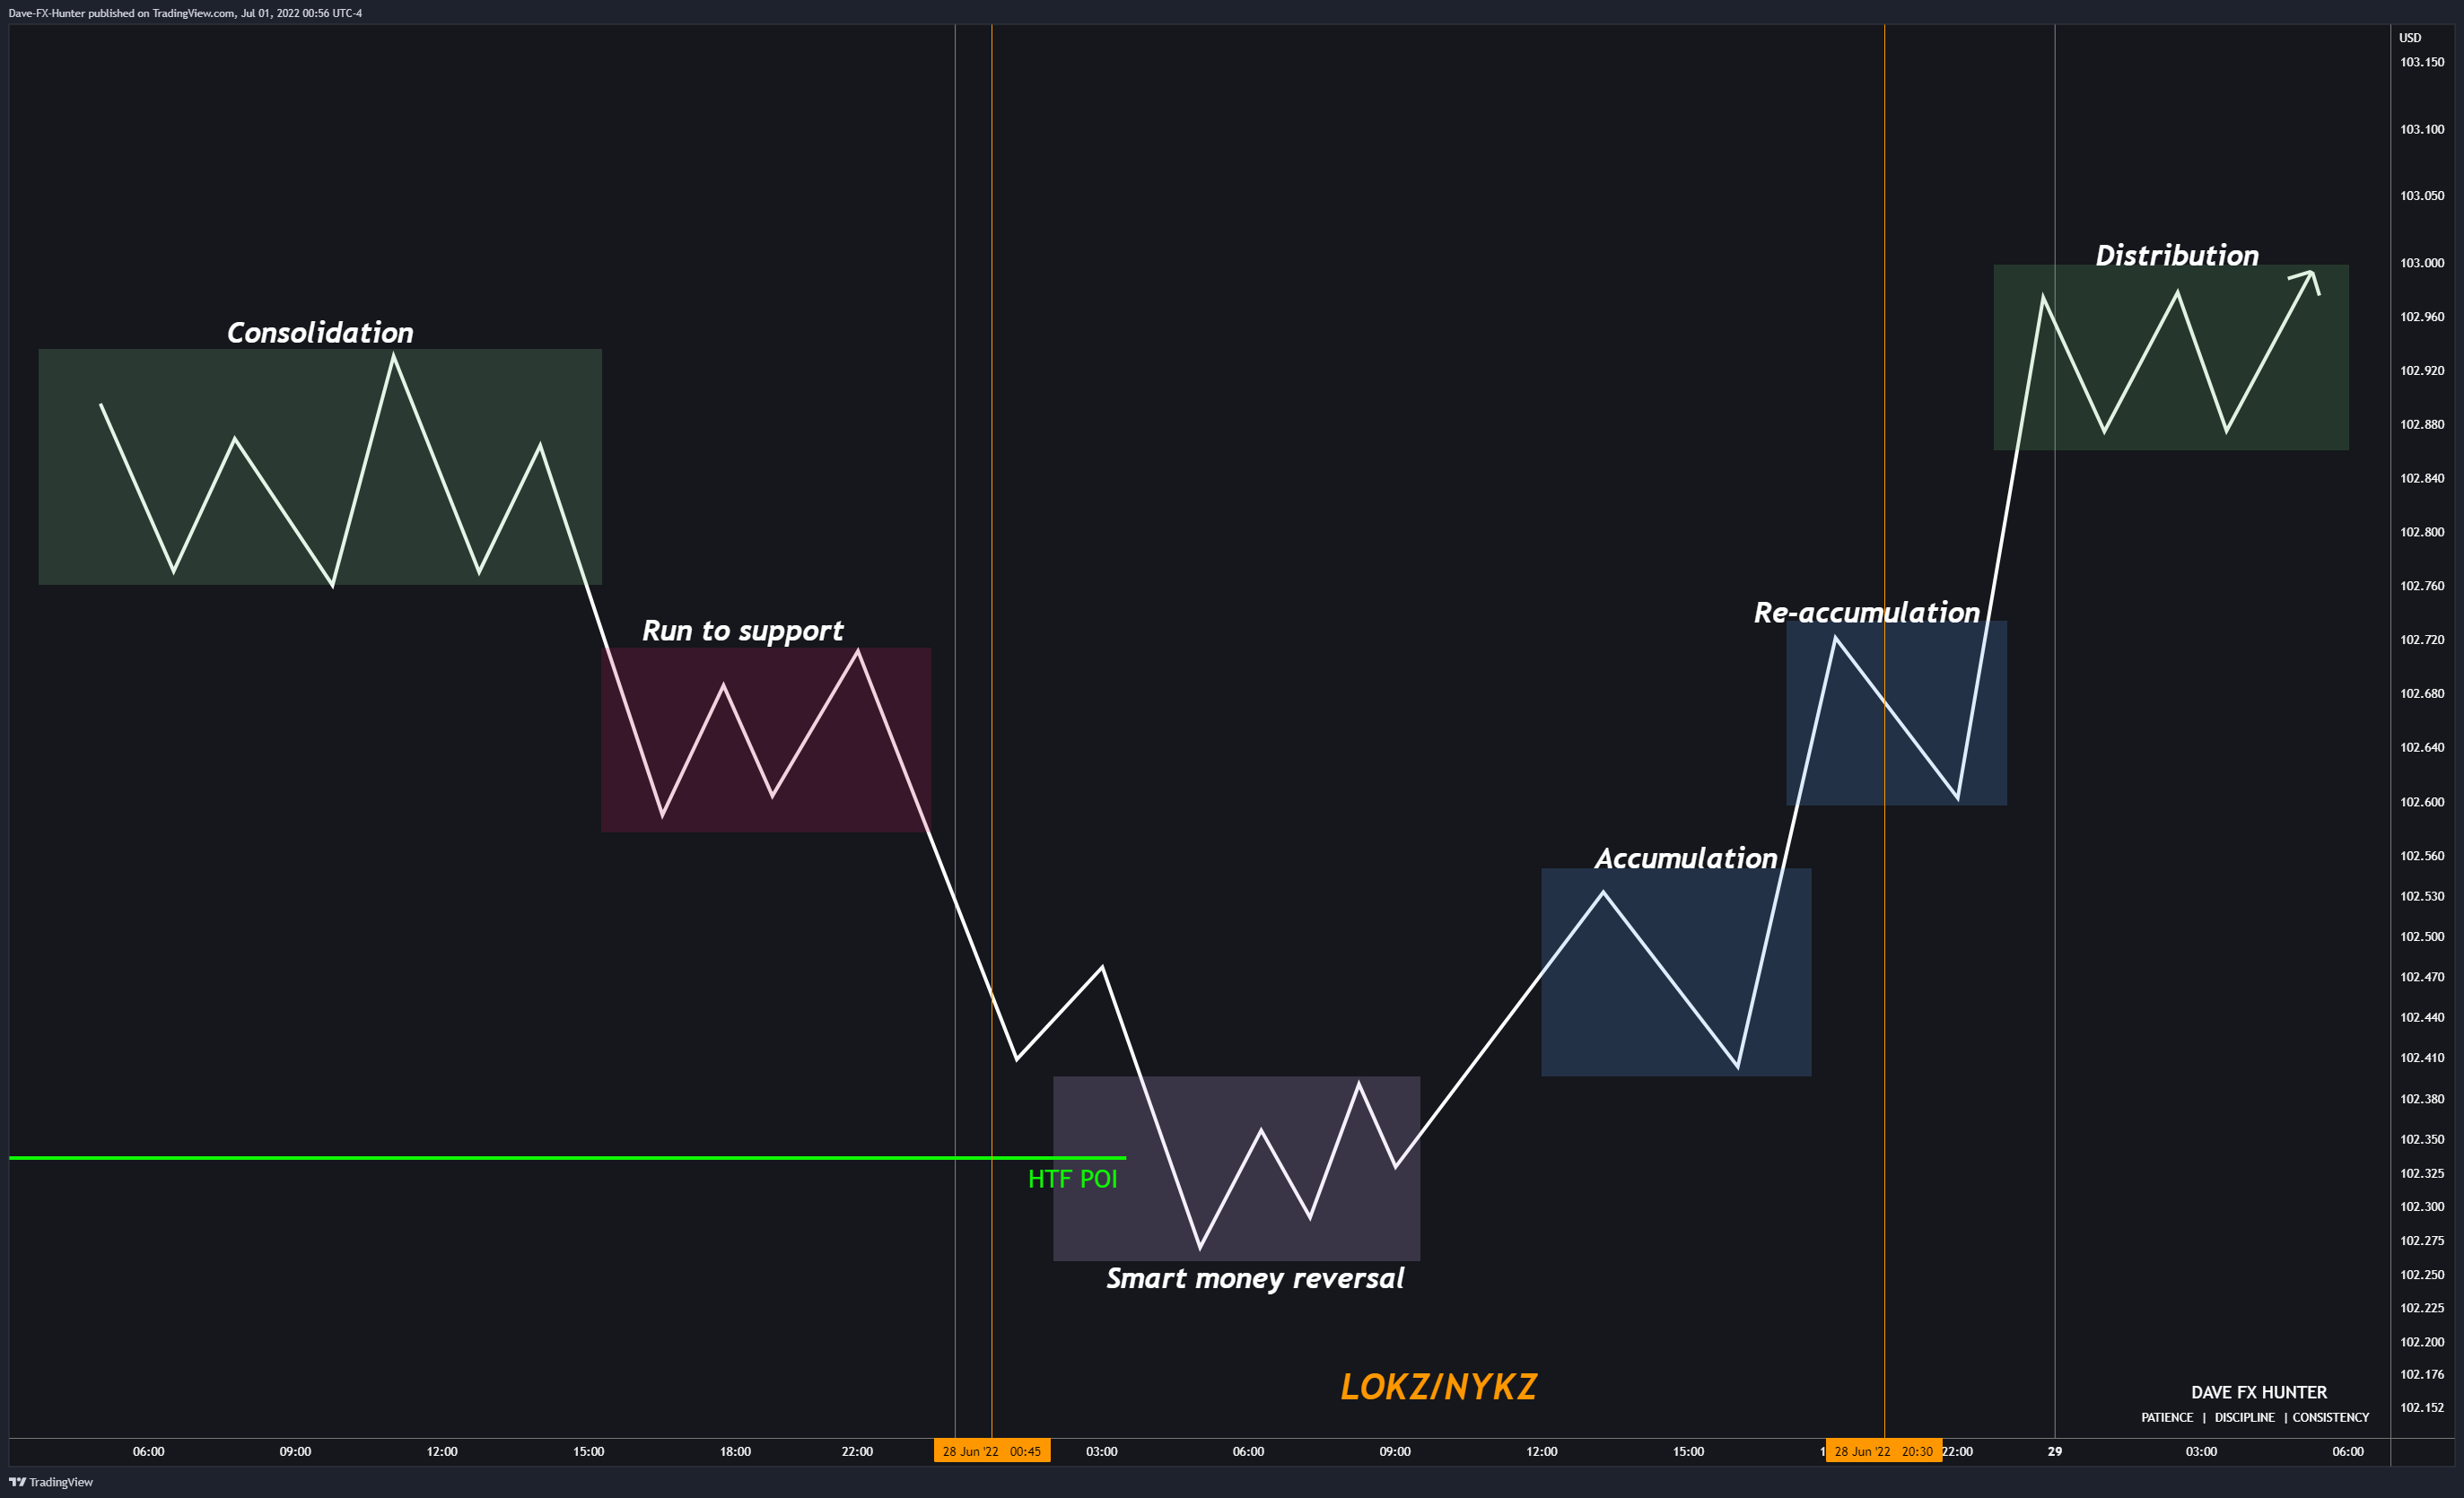Select the orange LOKZ/NYKZ label

1438,1387
